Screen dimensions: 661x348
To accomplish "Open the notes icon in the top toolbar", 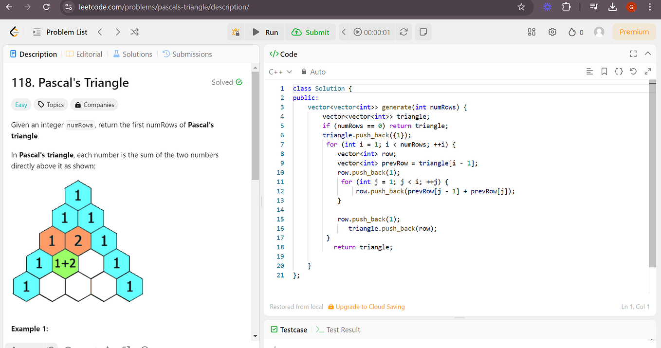I will (x=423, y=32).
